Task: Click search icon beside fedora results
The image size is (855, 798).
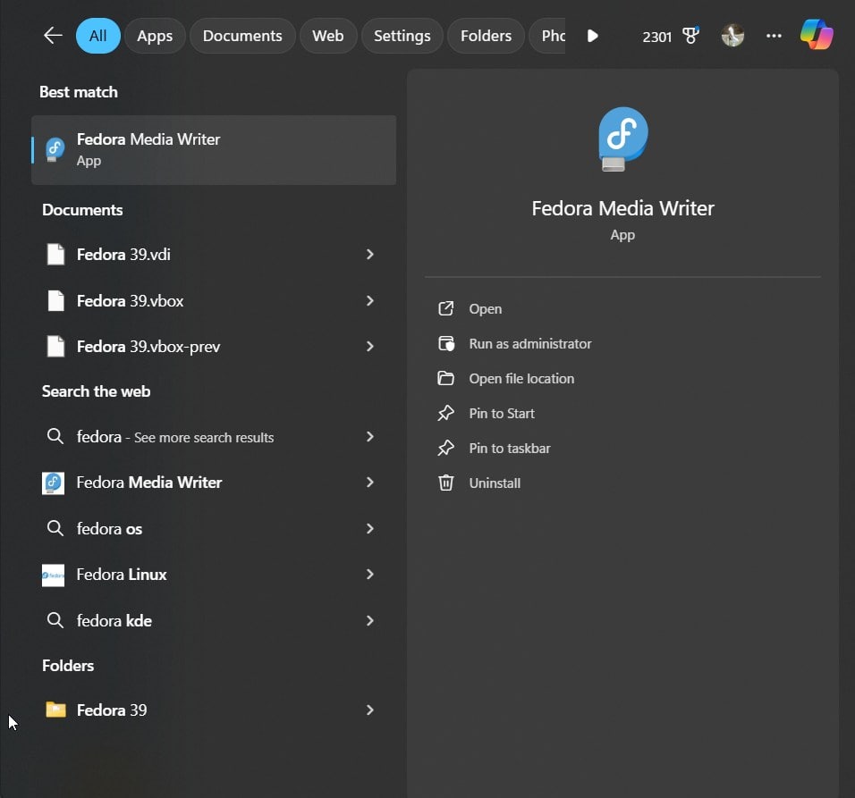Action: click(55, 436)
